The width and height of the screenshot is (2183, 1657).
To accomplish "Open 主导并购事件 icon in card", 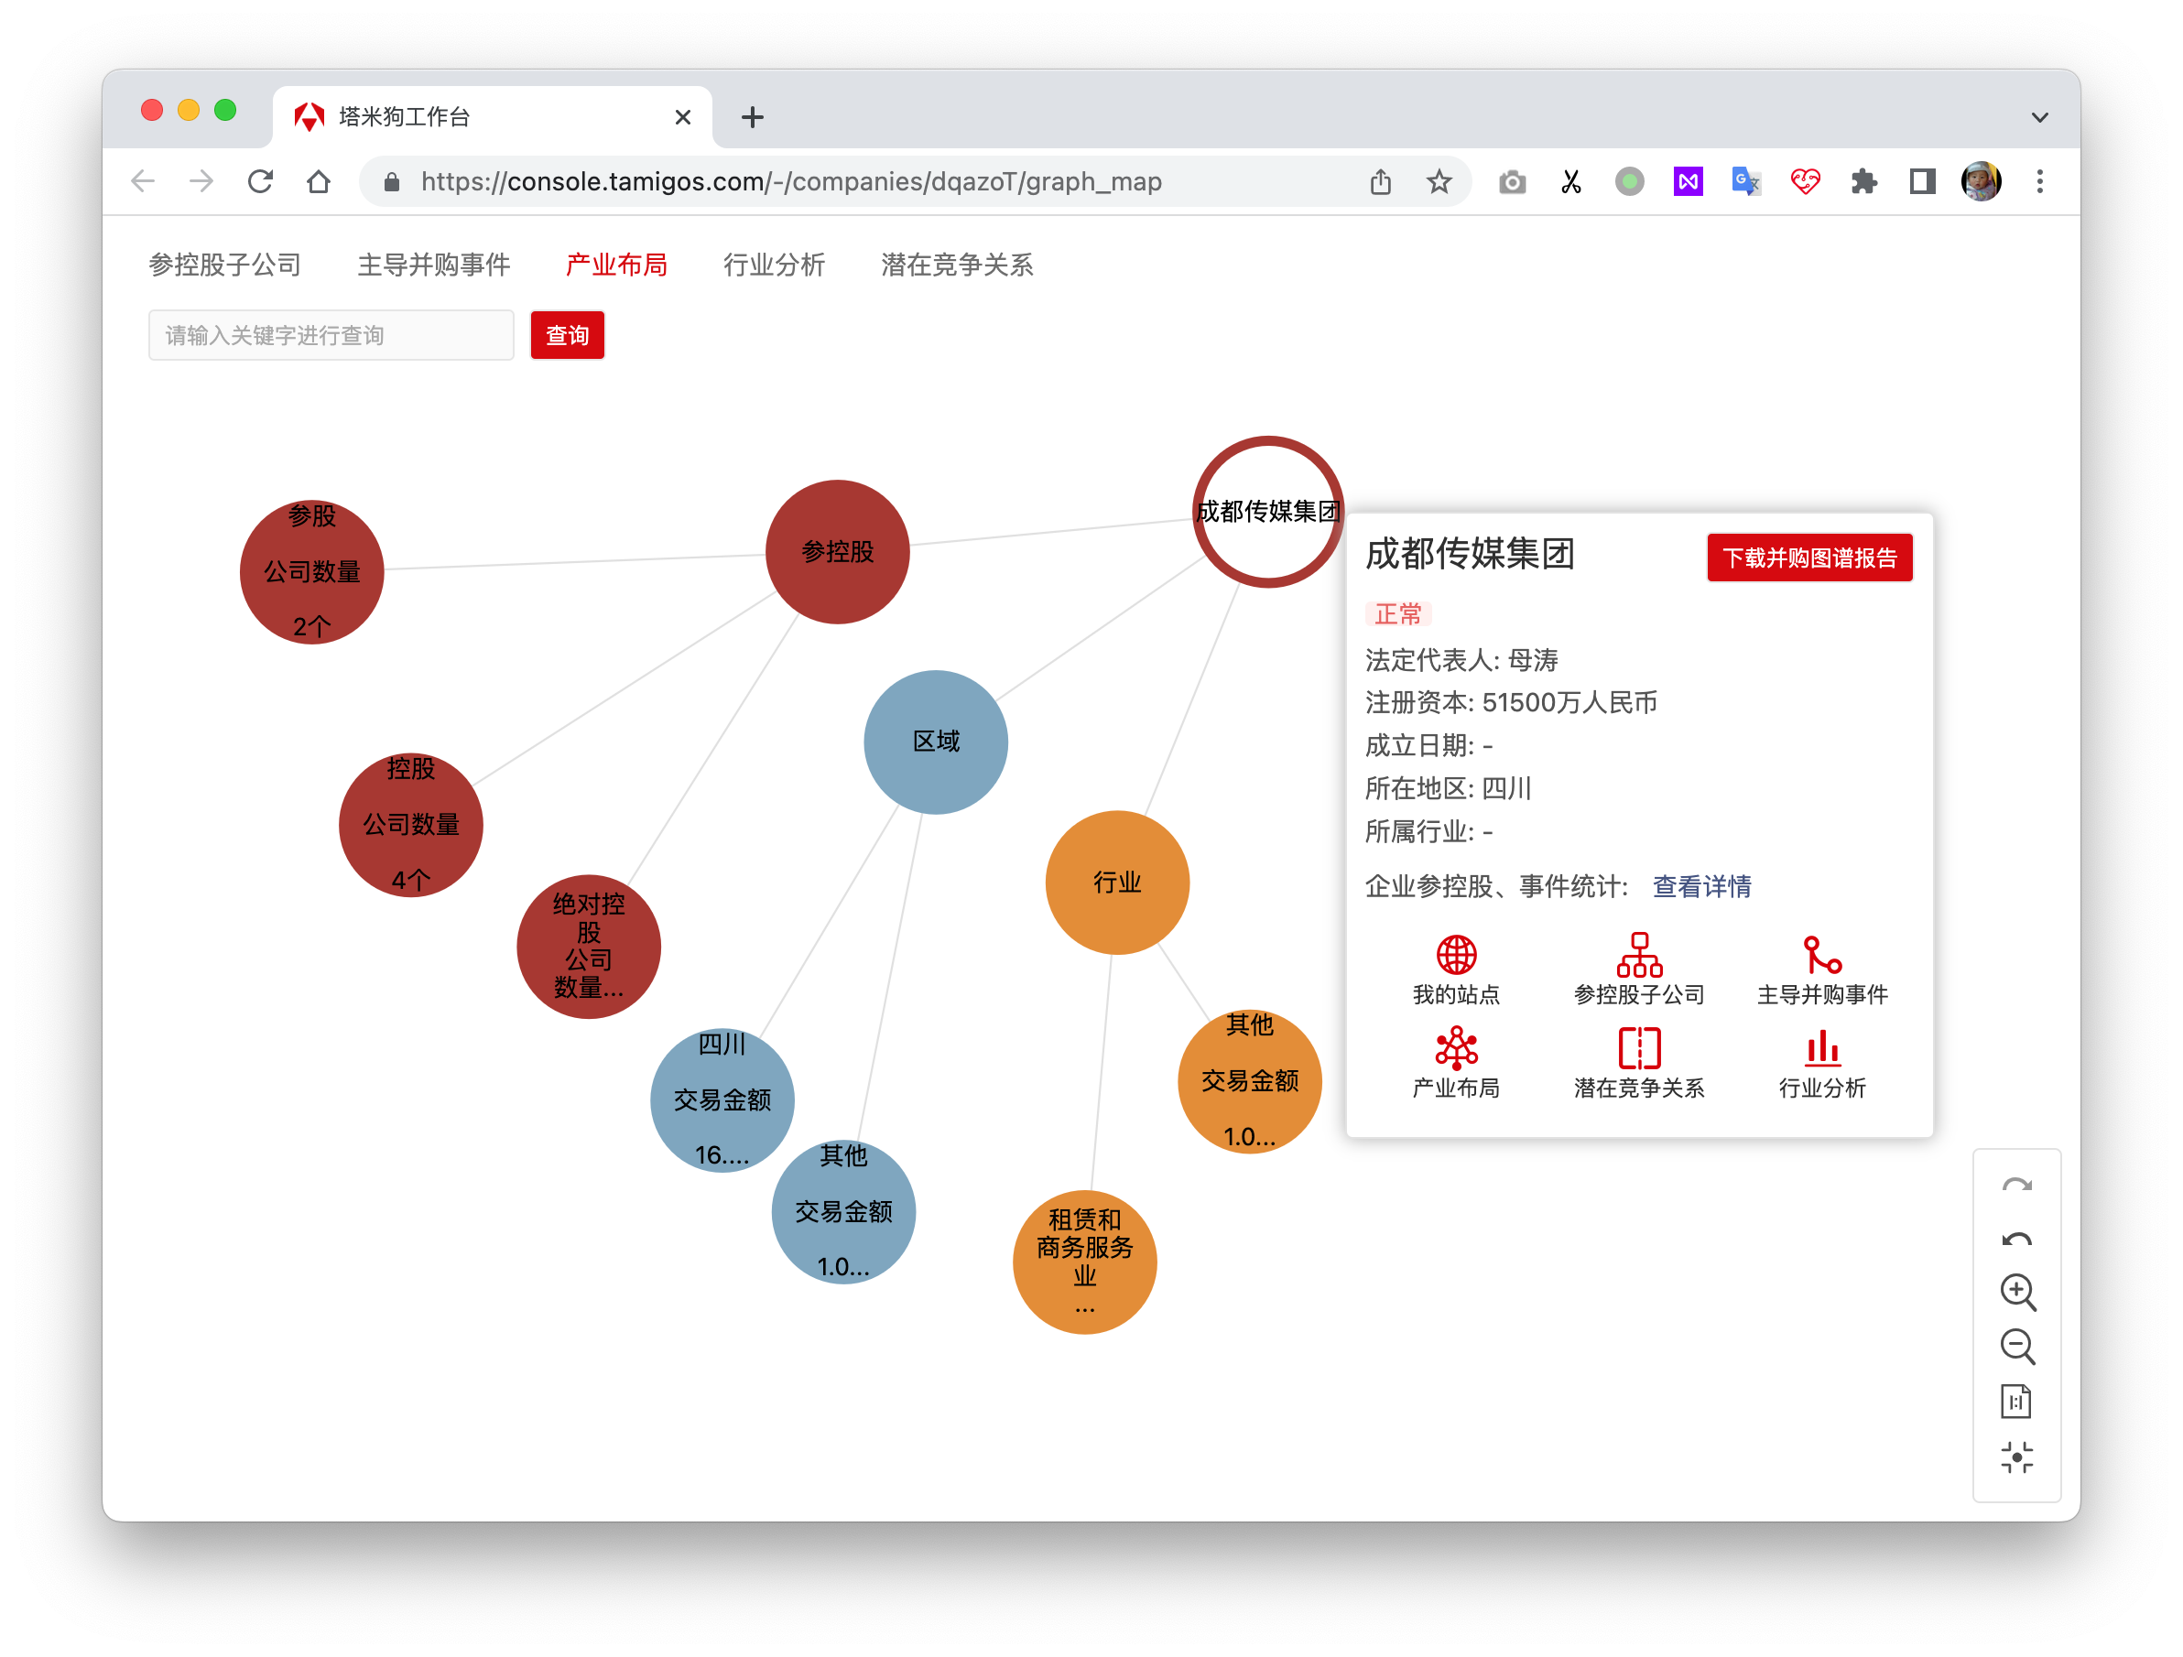I will pos(1822,954).
